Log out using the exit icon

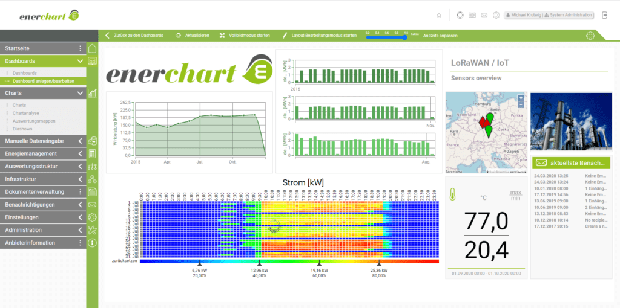pos(604,15)
